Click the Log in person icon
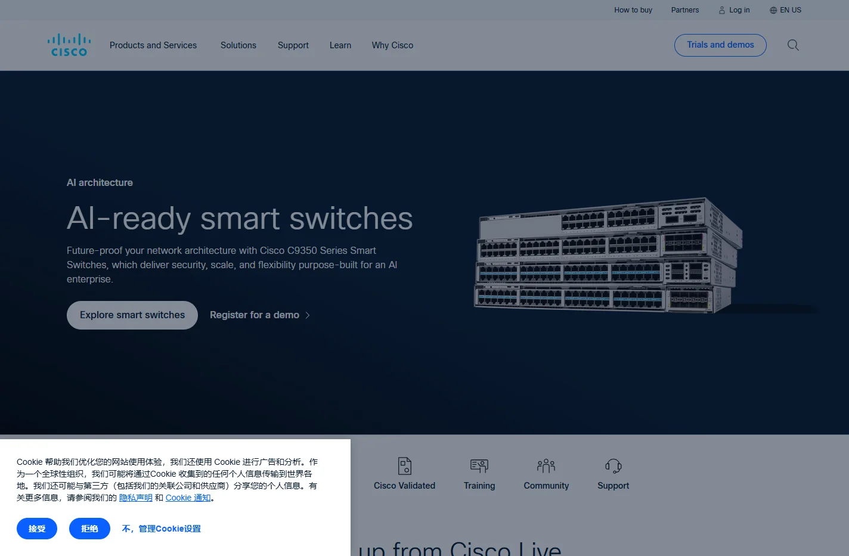The height and width of the screenshot is (556, 849). [x=721, y=10]
